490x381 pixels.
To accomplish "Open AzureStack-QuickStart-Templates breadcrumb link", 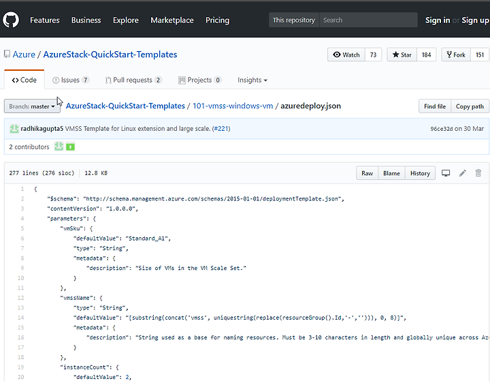I will coord(125,106).
